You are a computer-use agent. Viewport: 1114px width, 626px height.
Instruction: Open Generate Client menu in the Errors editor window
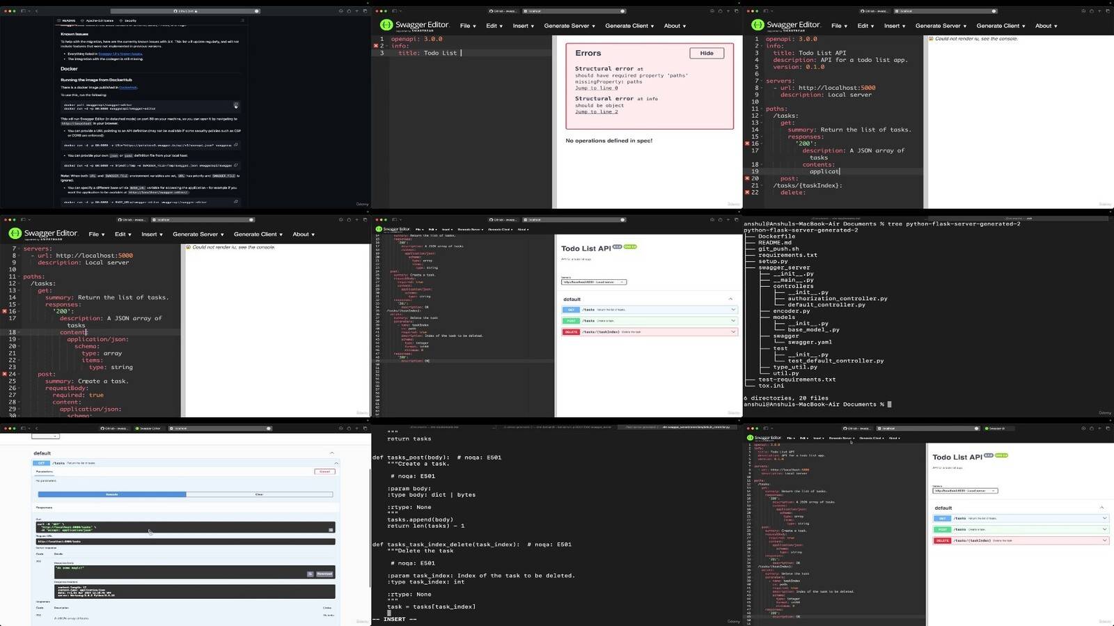click(629, 26)
